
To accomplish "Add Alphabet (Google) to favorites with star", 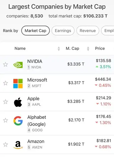I will [x=6, y=120].
